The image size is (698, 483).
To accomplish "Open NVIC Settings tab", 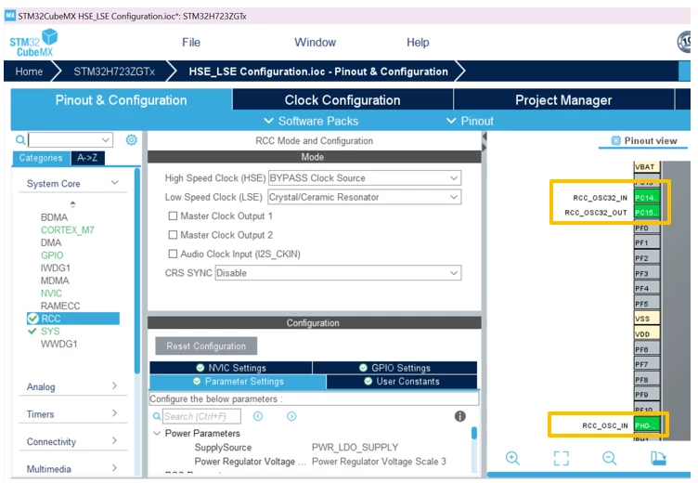I will (x=230, y=368).
